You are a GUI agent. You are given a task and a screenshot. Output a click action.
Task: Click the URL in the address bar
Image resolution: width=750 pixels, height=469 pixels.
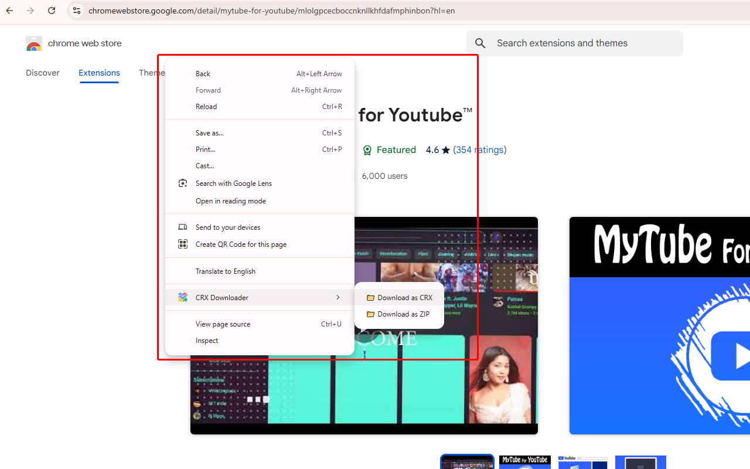point(271,11)
